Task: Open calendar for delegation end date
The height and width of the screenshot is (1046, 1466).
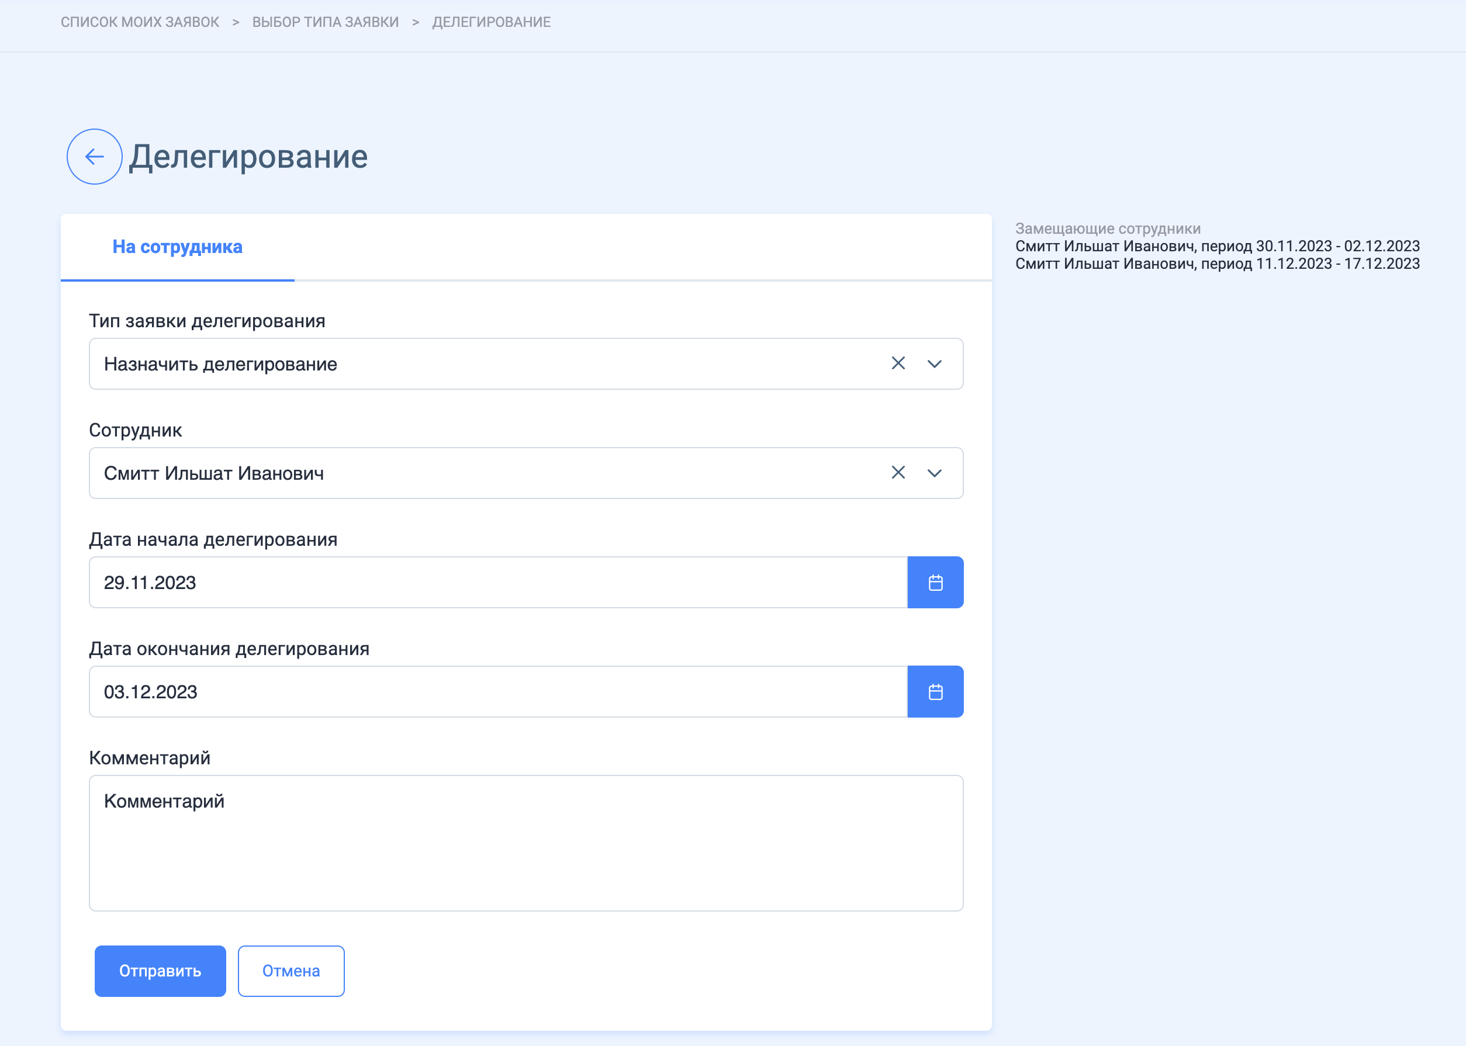Action: (935, 692)
